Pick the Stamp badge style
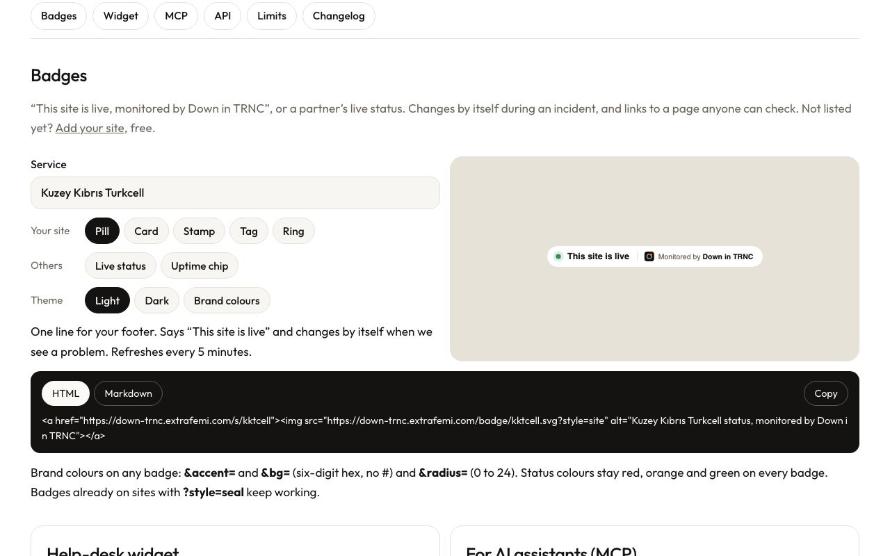 tap(199, 231)
